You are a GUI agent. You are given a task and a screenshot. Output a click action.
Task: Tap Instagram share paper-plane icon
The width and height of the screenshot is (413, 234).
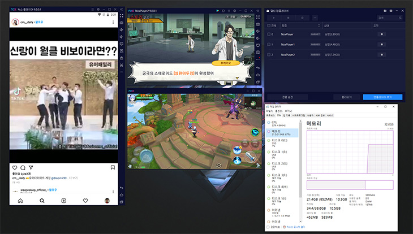click(x=31, y=167)
